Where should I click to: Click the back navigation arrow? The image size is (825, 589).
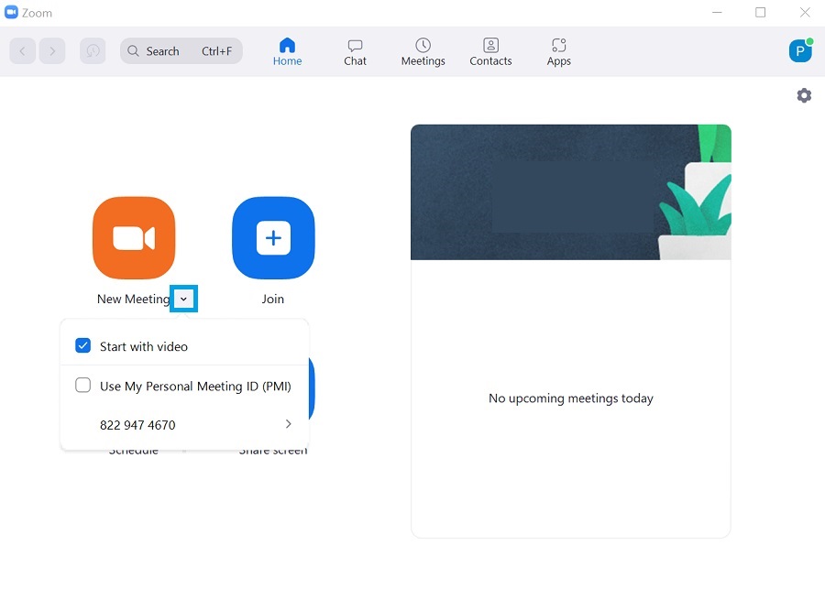(22, 50)
